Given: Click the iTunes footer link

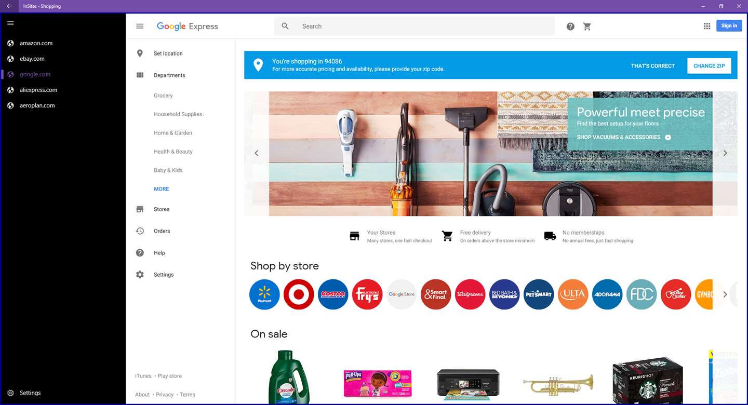Looking at the screenshot, I should click(143, 376).
